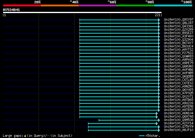Click the yellow query gap marker icon

[x=25, y=136]
